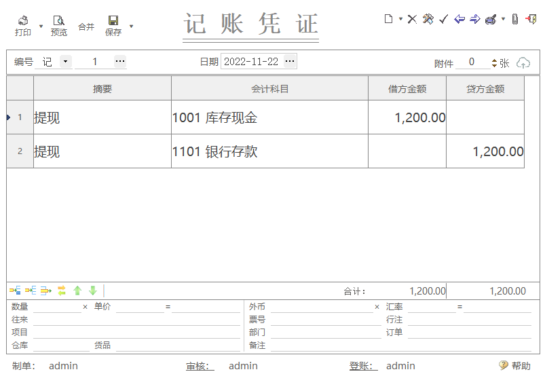Go to next voucher with right arrow
The width and height of the screenshot is (545, 374).
tap(475, 19)
